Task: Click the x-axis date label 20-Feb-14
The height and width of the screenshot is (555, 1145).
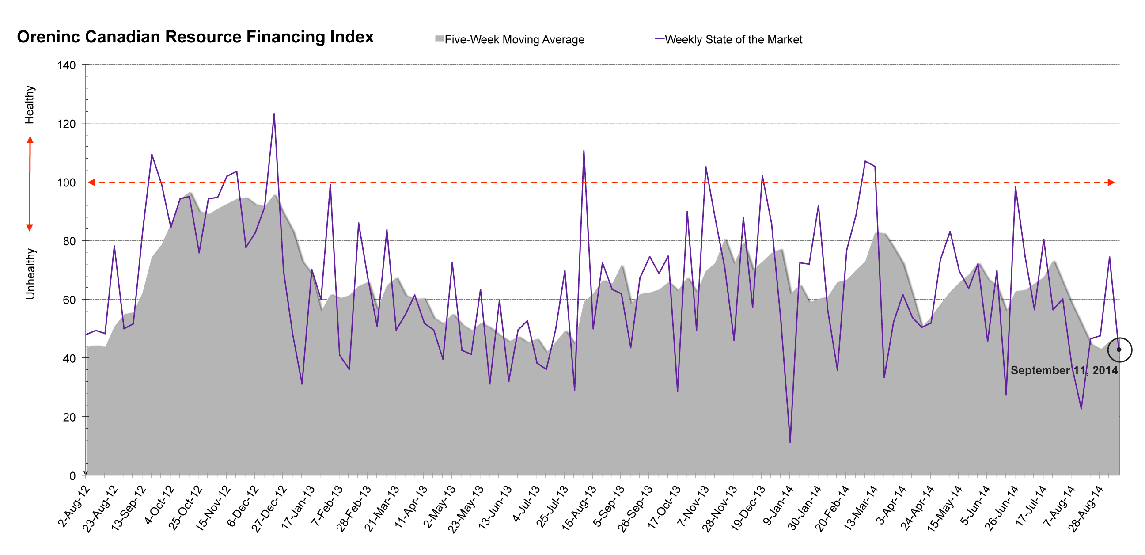Action: pos(832,509)
